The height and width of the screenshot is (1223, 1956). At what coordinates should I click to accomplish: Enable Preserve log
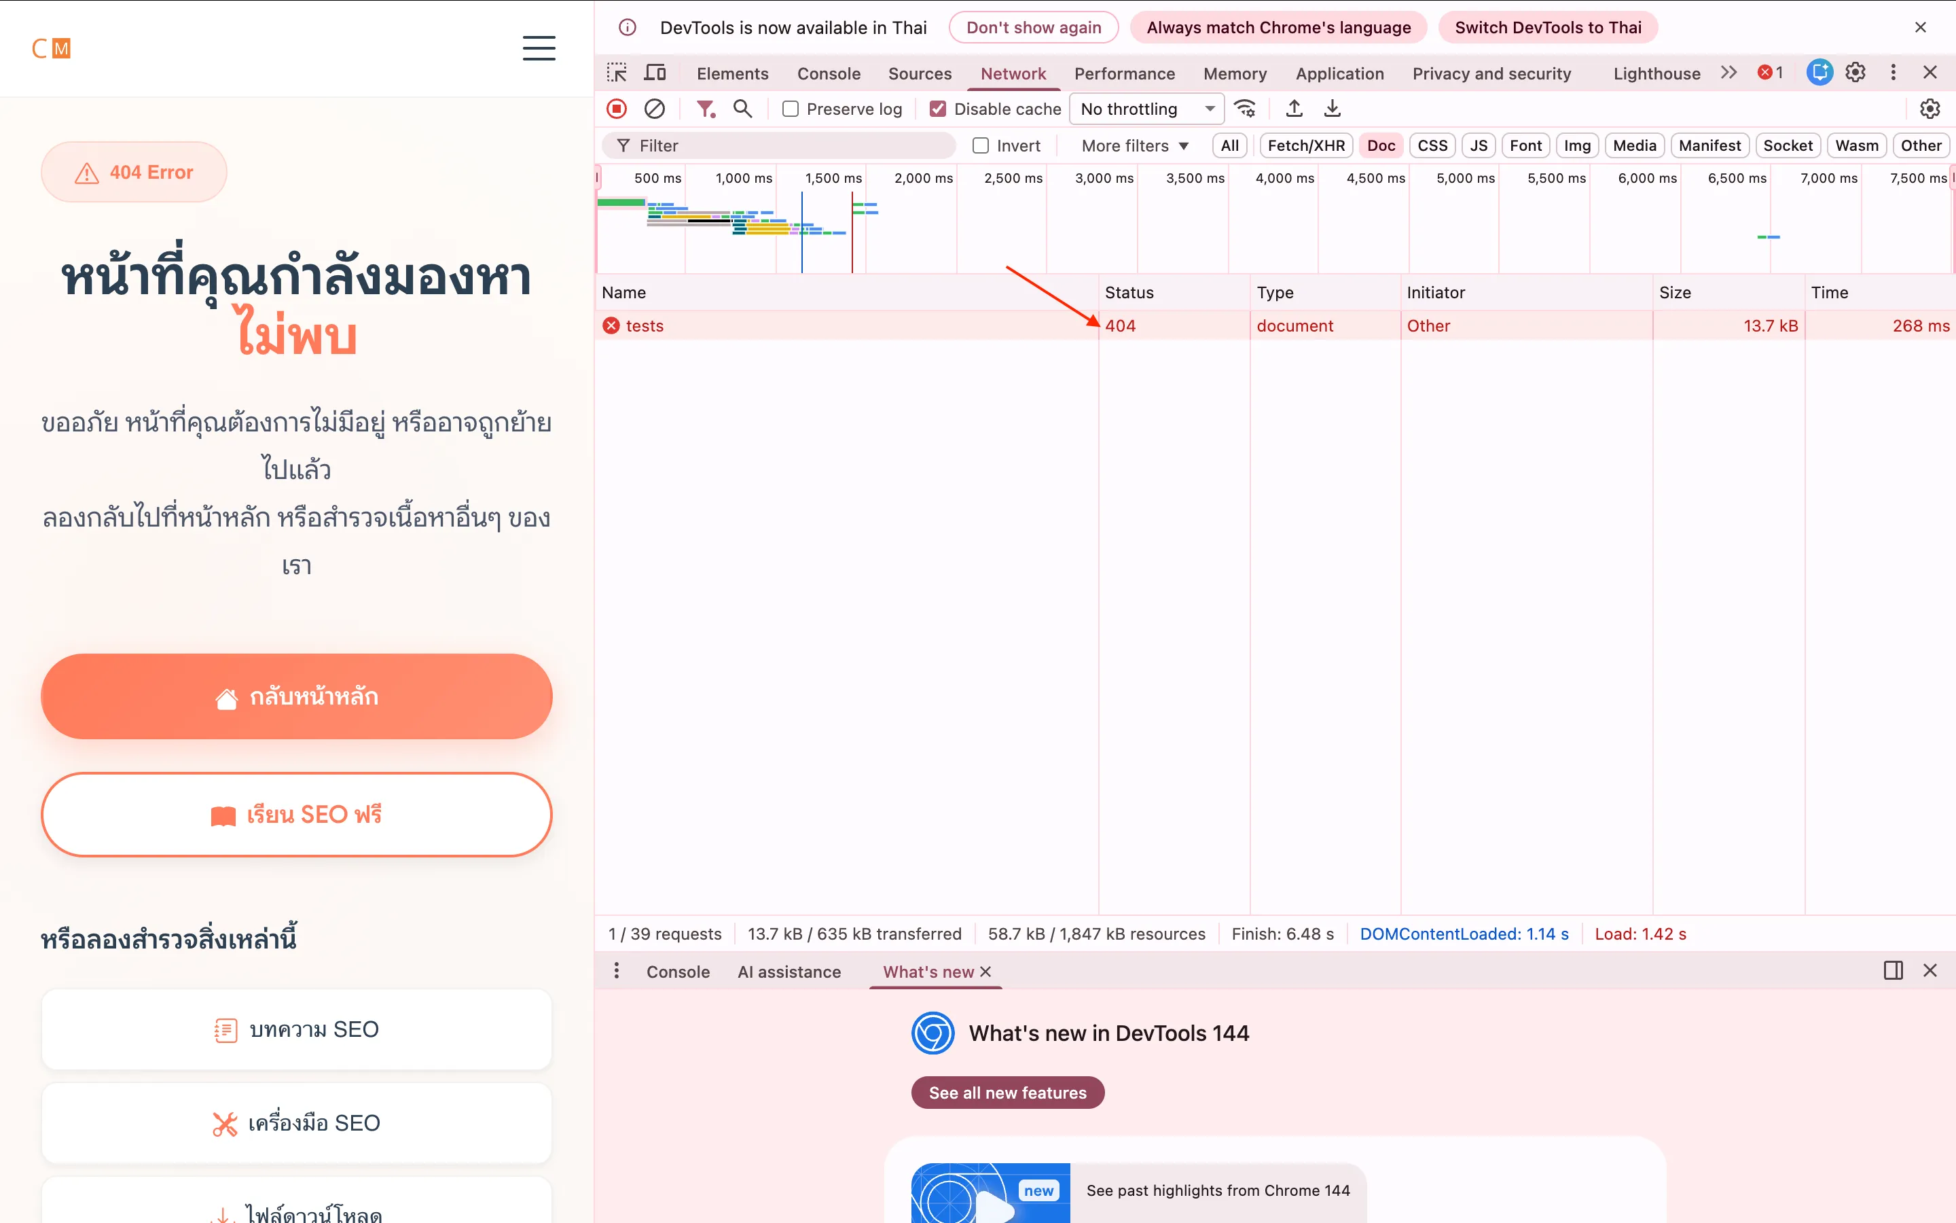[x=790, y=109]
